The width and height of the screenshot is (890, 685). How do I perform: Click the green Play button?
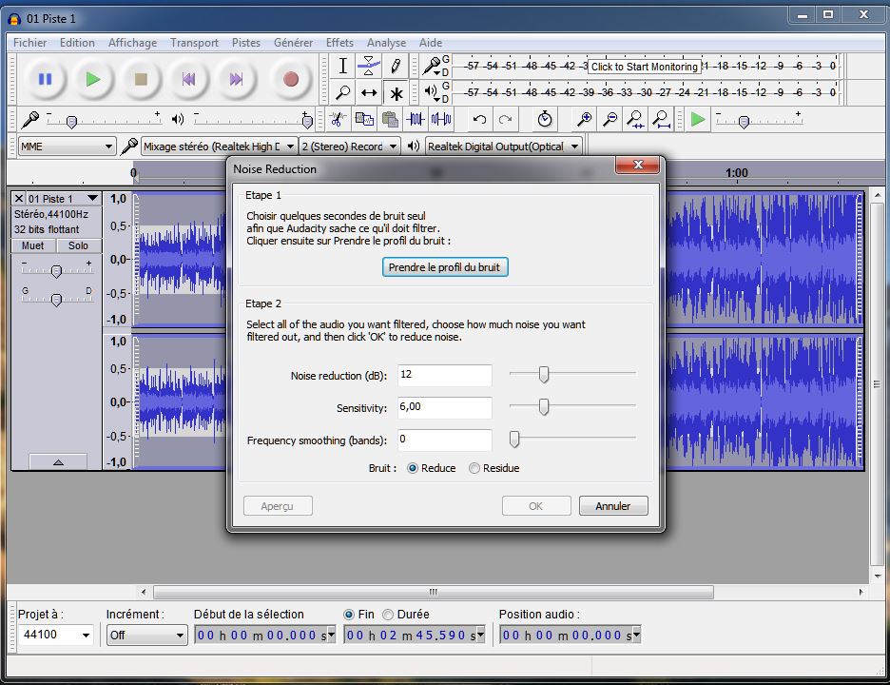coord(92,80)
